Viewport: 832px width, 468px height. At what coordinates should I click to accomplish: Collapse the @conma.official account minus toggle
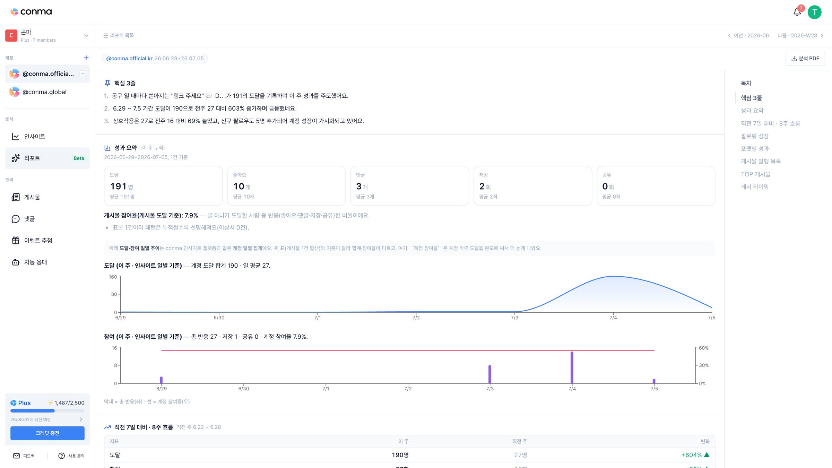pos(83,73)
